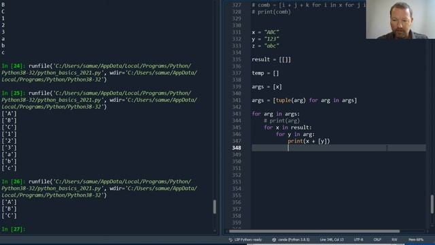Click line number 343 in editor gutter
435x245 pixels.
click(x=237, y=114)
